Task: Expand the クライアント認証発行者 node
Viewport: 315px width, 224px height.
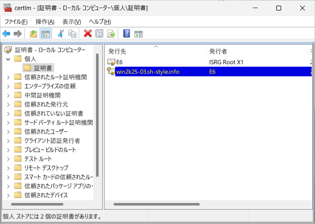Action: point(8,141)
